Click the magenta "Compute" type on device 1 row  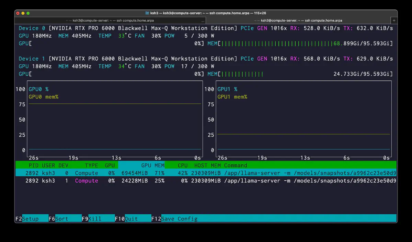pyautogui.click(x=87, y=181)
